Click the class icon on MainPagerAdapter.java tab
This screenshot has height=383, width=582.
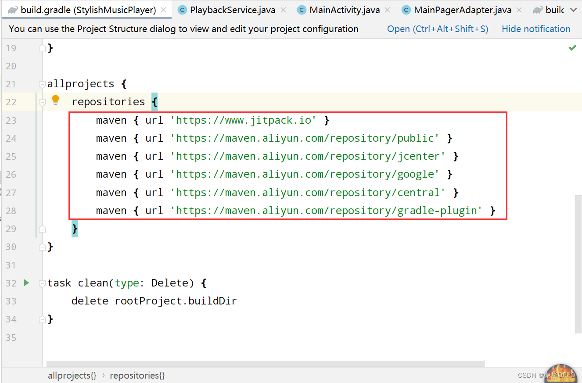click(x=406, y=10)
